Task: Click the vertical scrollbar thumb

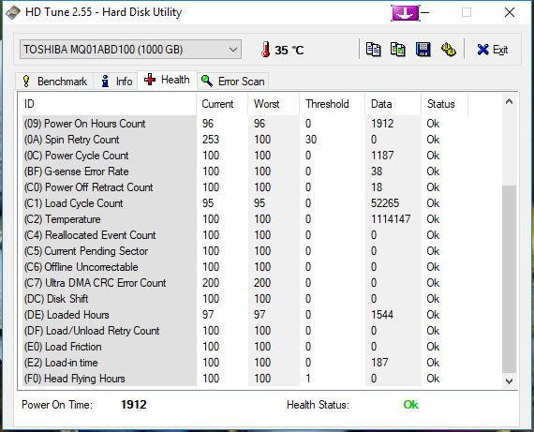Action: pos(509,279)
